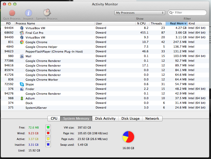Sort by User column header
Screen dimensions: 211x159
click(x=115, y=23)
